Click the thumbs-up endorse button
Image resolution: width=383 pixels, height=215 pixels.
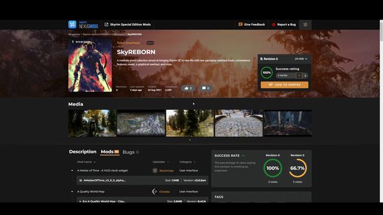click(x=188, y=88)
